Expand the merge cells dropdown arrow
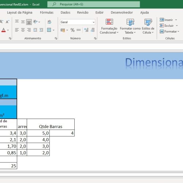 point(53,30)
